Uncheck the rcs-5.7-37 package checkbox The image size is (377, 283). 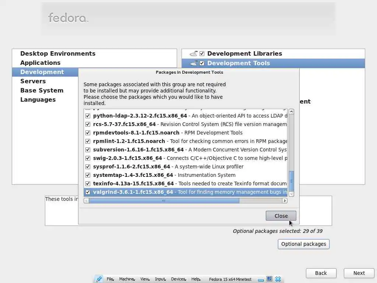tap(88, 124)
